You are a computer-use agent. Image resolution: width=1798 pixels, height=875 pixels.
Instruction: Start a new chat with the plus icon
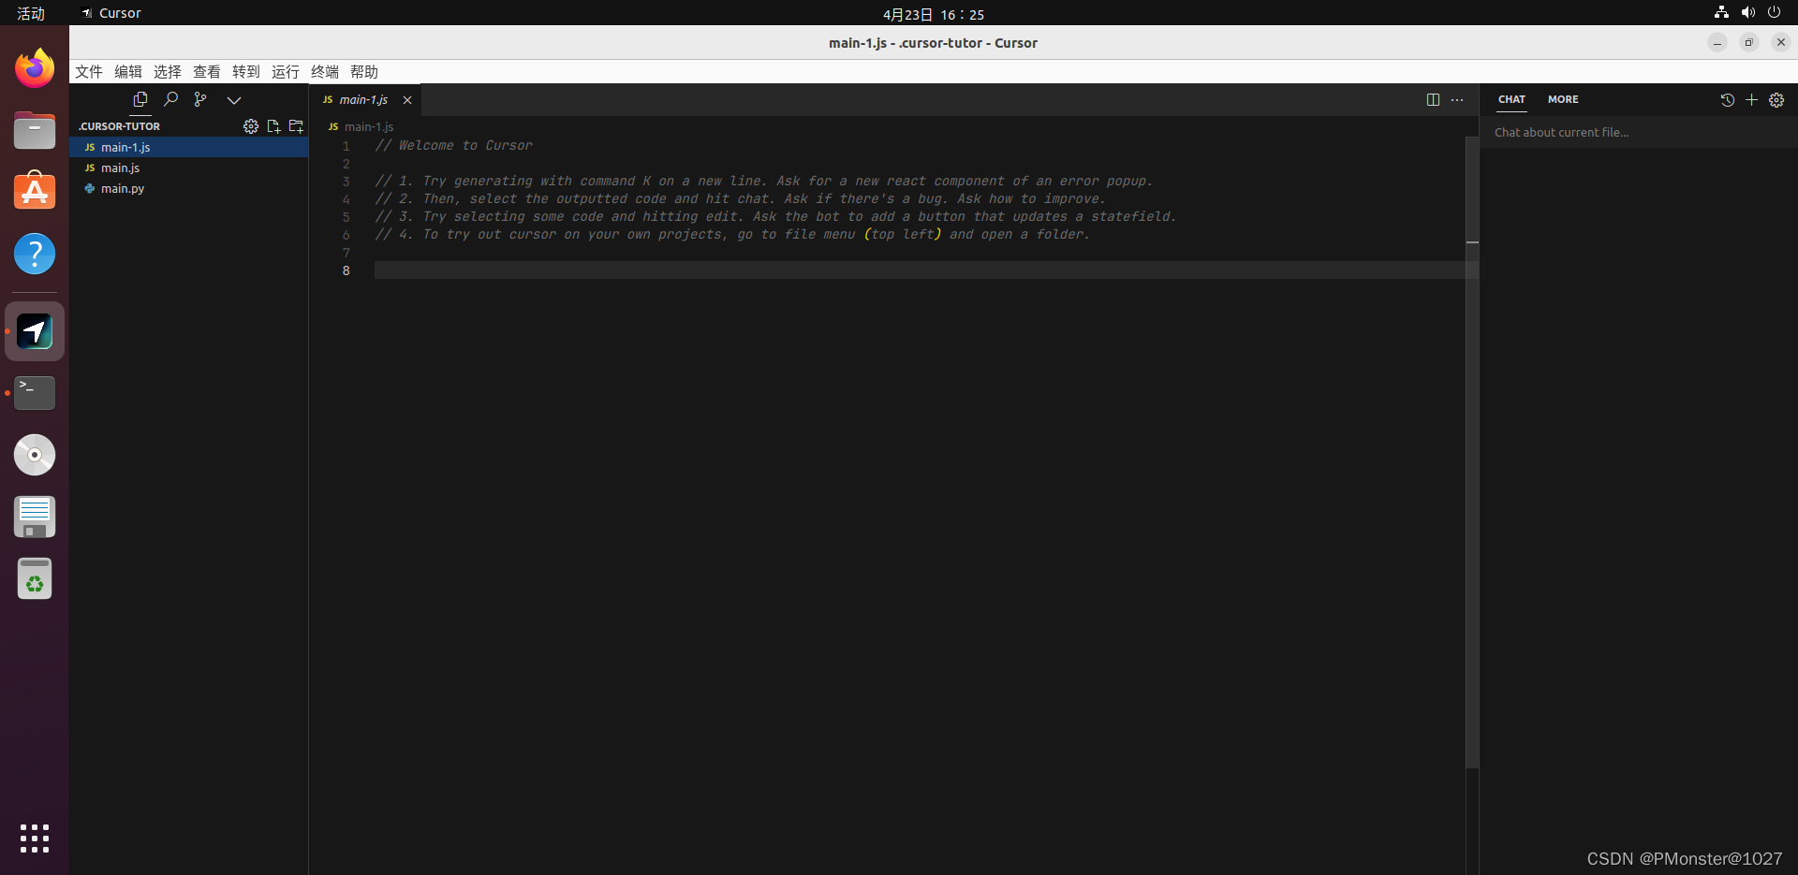[1751, 100]
